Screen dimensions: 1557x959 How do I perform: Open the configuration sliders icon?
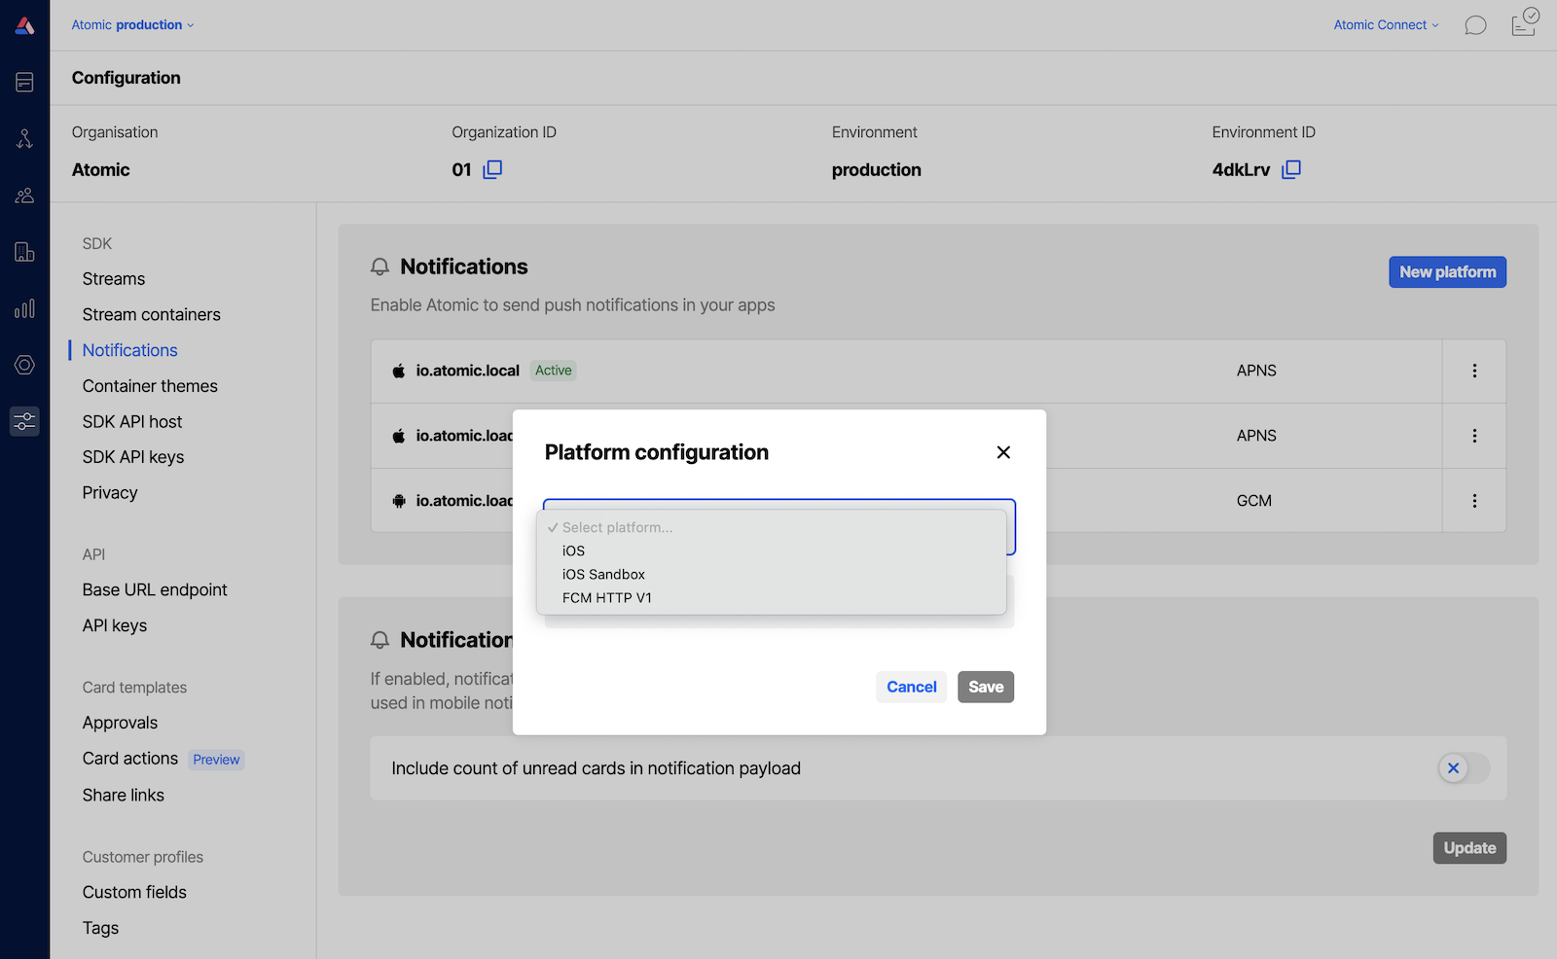coord(24,421)
